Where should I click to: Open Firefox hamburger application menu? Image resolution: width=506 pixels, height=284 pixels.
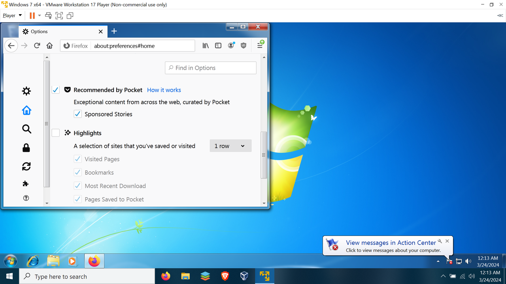coord(260,45)
